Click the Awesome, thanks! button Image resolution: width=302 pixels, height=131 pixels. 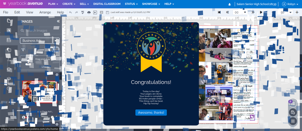(x=151, y=113)
